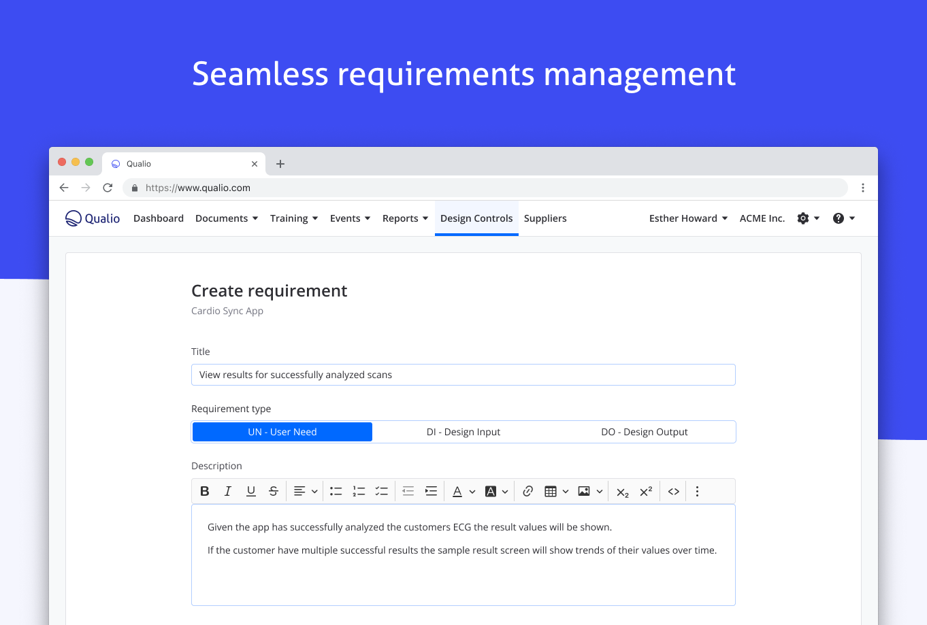This screenshot has width=927, height=625.
Task: Expand the font color dropdown arrow
Action: point(472,492)
